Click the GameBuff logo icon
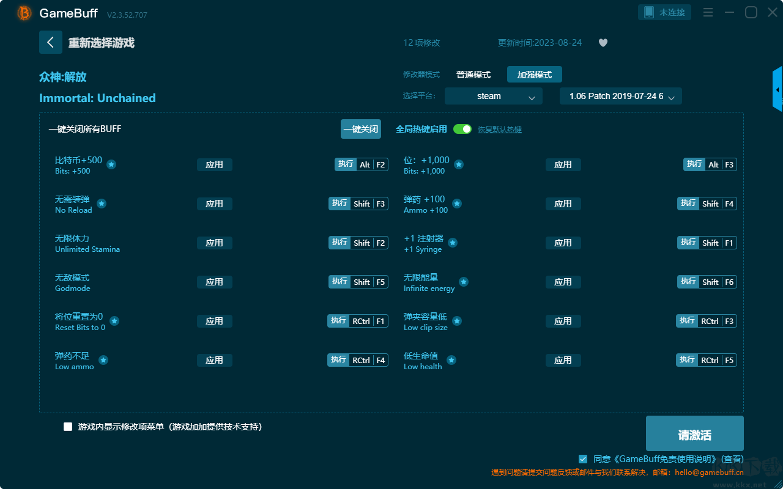783x489 pixels. coord(24,13)
